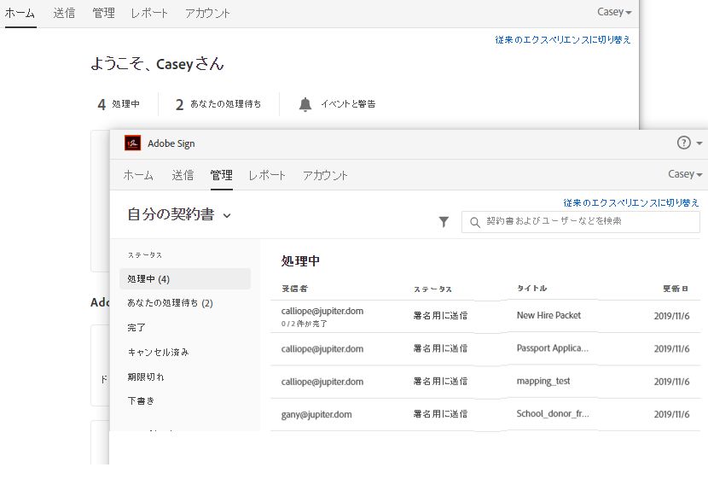
Task: Open the mapping_test agreement
Action: pyautogui.click(x=543, y=382)
